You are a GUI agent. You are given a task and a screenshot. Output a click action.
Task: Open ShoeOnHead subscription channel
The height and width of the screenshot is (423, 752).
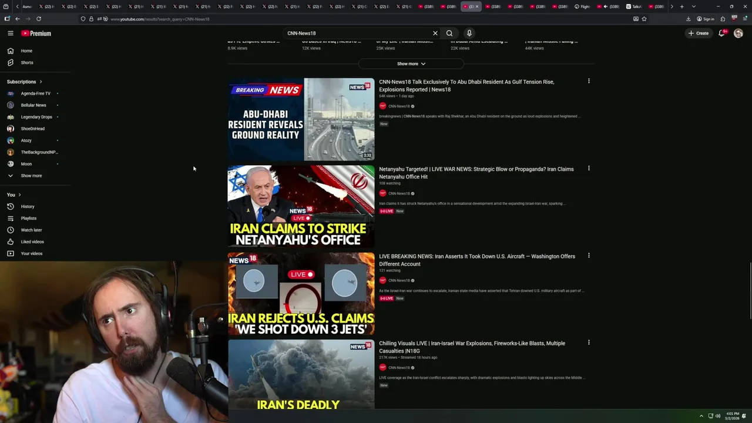point(32,129)
